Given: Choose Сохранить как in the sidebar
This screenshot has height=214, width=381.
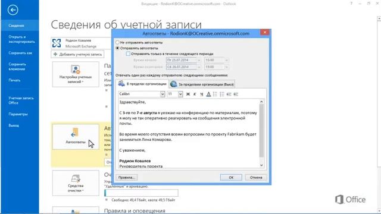Looking at the screenshot, I should pyautogui.click(x=20, y=53).
